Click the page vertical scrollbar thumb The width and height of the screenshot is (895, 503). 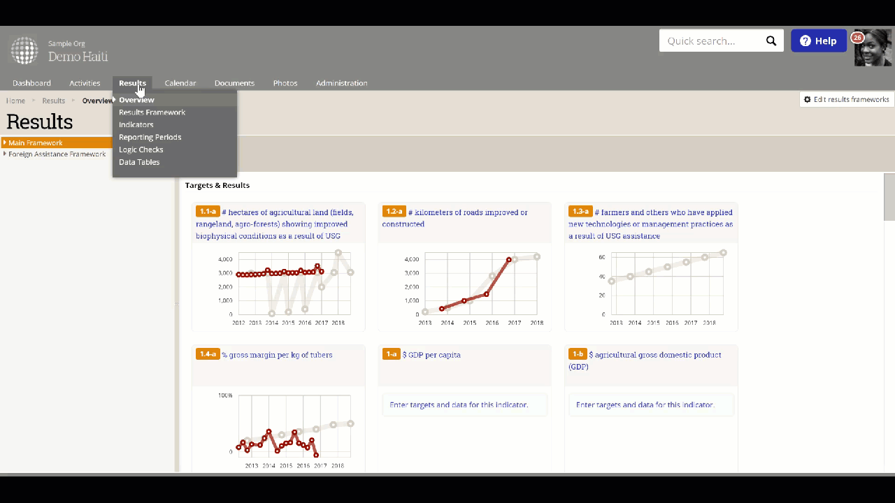coord(889,198)
